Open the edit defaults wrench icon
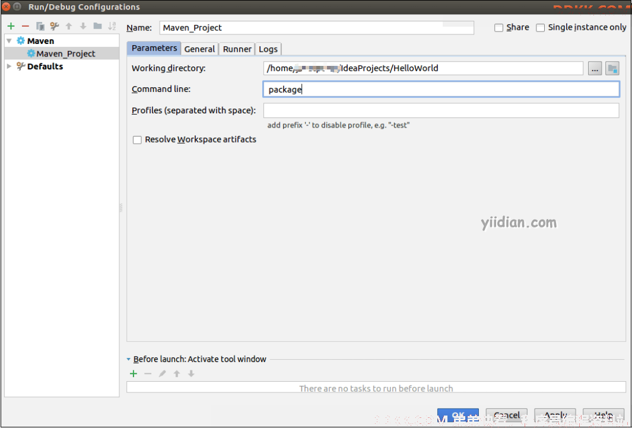The height and width of the screenshot is (428, 632). 55,26
